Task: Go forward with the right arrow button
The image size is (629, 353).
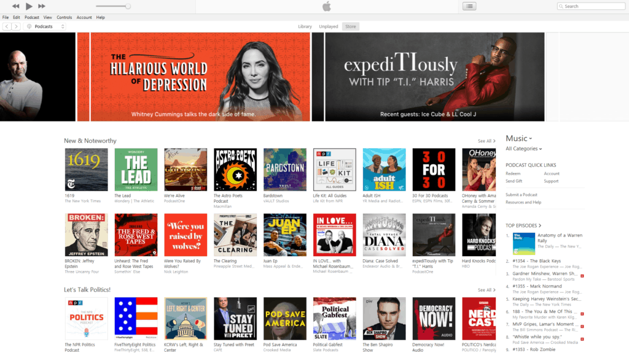Action: tap(16, 26)
